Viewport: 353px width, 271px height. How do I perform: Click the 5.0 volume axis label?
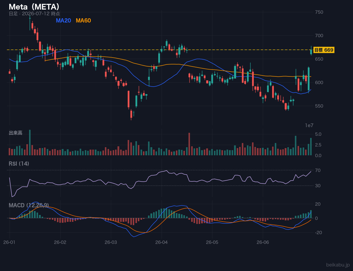click(318, 134)
